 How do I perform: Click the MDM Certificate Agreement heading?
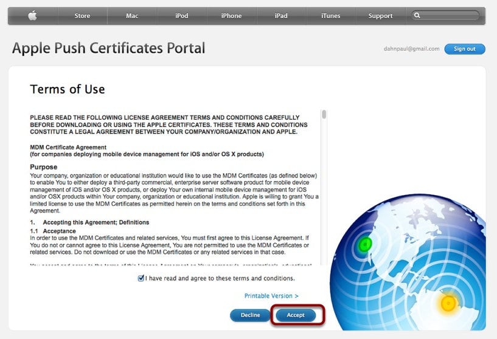point(68,147)
